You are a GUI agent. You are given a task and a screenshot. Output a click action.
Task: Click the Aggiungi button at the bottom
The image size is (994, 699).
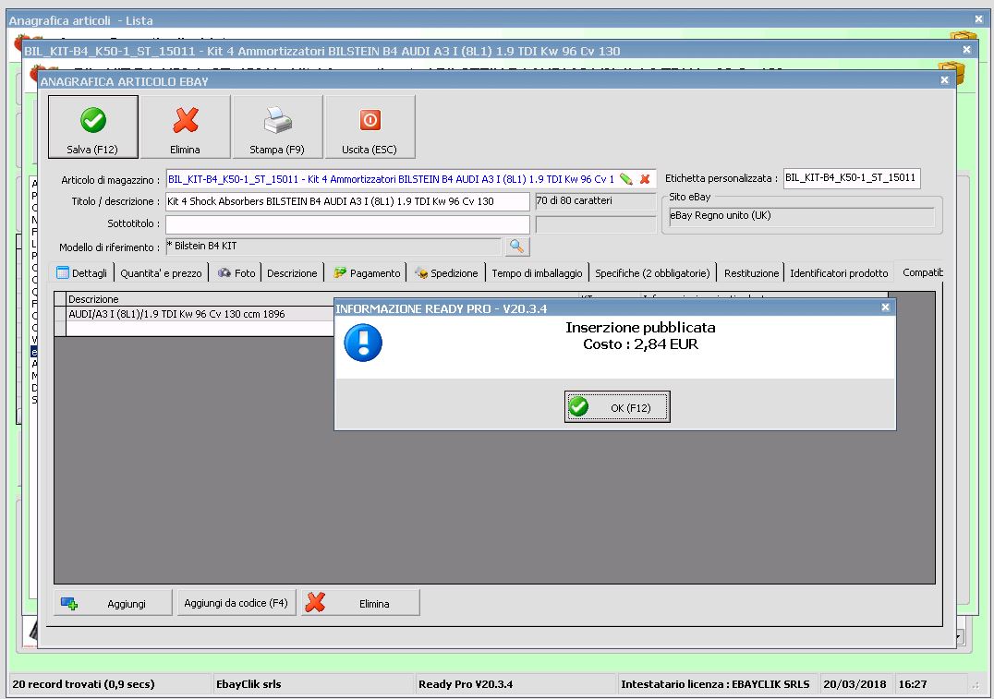pos(113,603)
